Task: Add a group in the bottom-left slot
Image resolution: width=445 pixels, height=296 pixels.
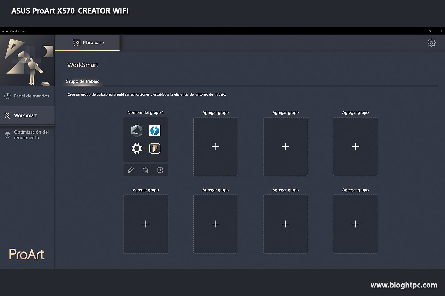Action: (x=146, y=224)
